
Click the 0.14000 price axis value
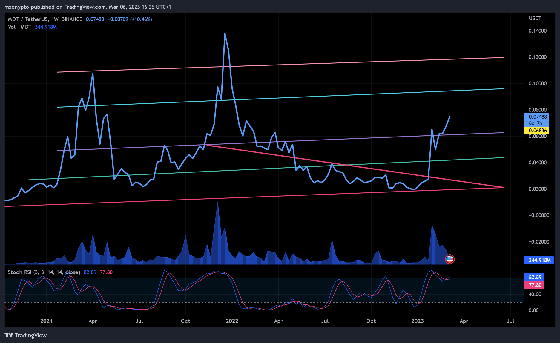[x=538, y=31]
